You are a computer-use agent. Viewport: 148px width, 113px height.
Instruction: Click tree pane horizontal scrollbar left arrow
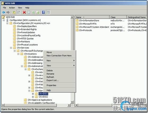click(3, 105)
